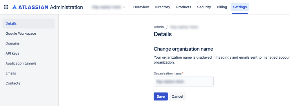Viewport: 290px width, 106px height.
Task: Go to API keys section
Action: tap(28, 53)
